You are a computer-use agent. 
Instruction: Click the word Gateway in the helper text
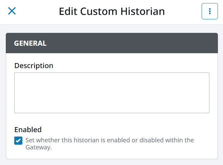pos(38,147)
